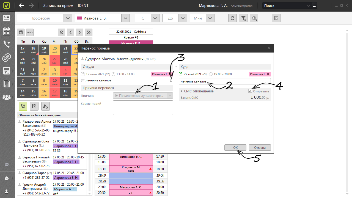Open the patient cards sidebar icon

coord(7,18)
